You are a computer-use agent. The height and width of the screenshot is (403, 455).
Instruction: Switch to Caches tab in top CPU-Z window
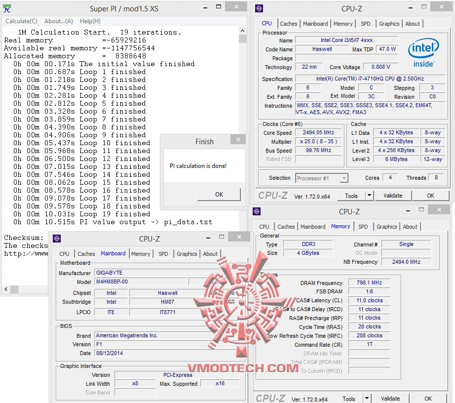point(288,24)
